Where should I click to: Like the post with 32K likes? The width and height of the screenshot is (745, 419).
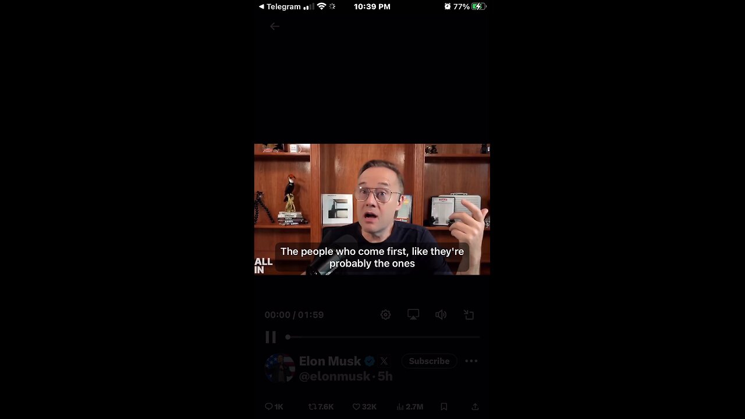[x=364, y=407]
